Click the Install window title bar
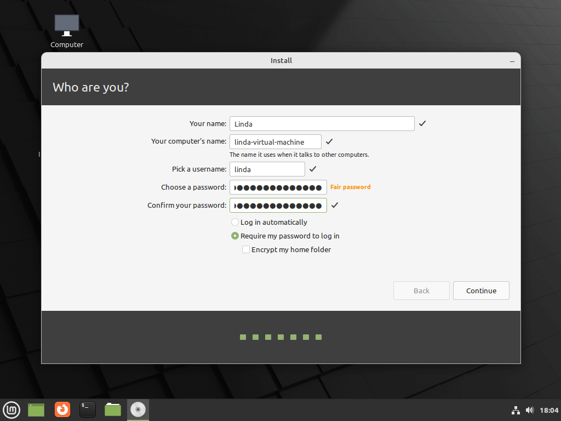Viewport: 561px width, 421px height. (281, 60)
